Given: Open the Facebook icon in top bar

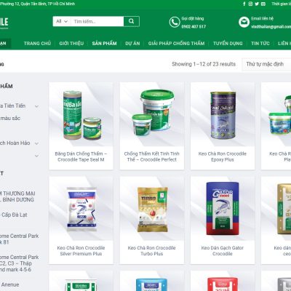Looking at the screenshot, I should coord(244,4).
